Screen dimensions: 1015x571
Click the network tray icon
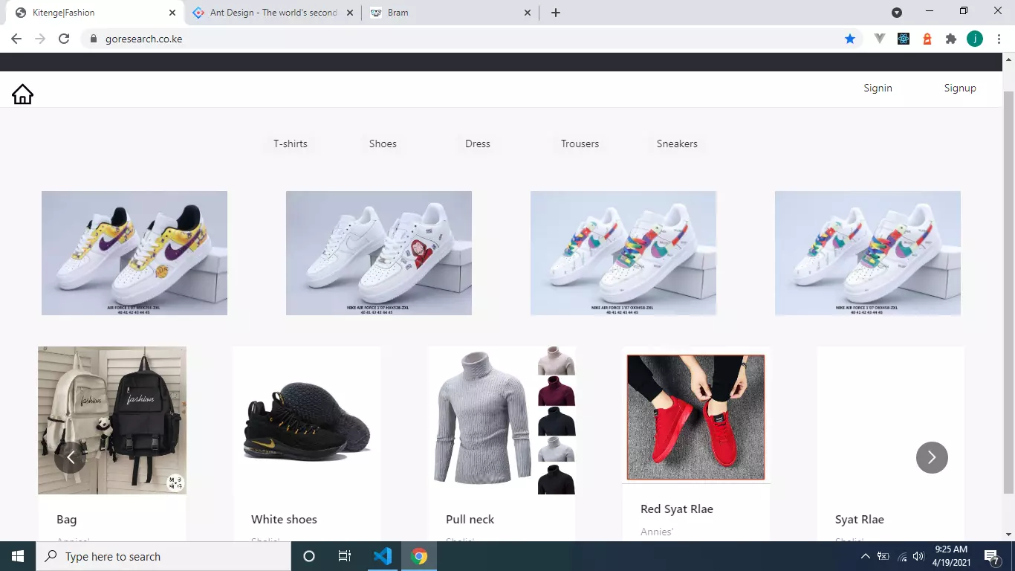pos(902,556)
